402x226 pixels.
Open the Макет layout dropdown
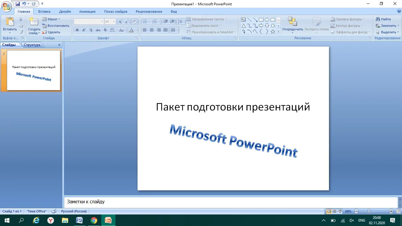[51, 19]
